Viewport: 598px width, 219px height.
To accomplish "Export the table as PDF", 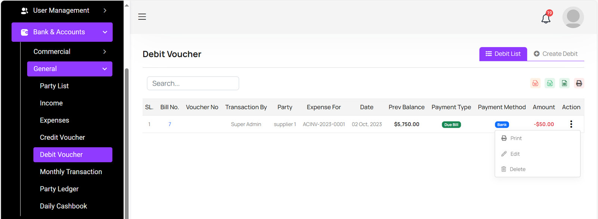I will click(535, 83).
